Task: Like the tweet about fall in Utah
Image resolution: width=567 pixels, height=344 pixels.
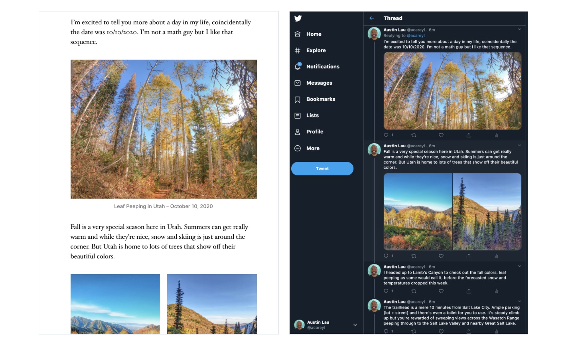Action: pos(441,256)
